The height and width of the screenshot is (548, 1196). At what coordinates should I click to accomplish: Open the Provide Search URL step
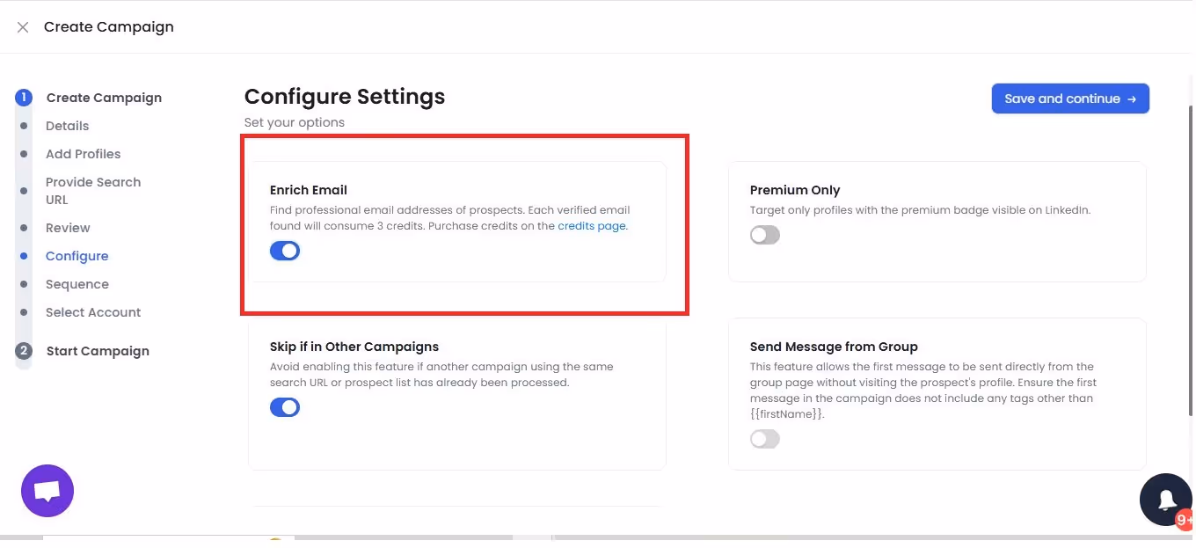(93, 190)
